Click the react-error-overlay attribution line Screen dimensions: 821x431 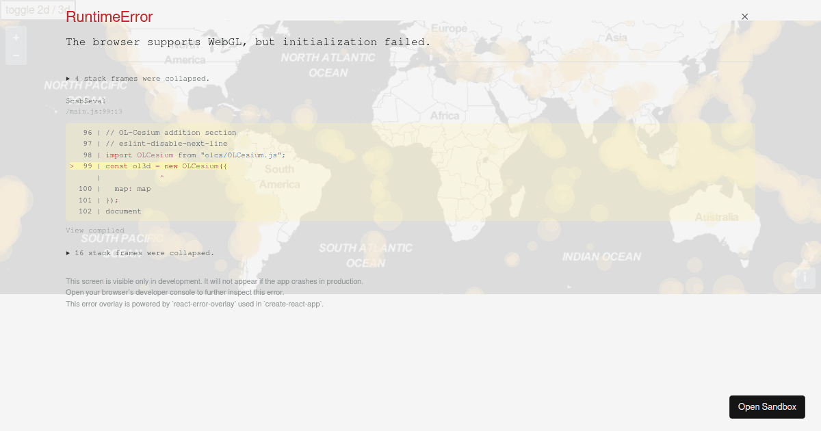click(194, 304)
